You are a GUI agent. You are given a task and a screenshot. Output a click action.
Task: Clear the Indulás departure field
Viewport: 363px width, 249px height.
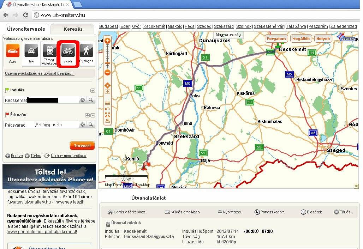(83, 100)
